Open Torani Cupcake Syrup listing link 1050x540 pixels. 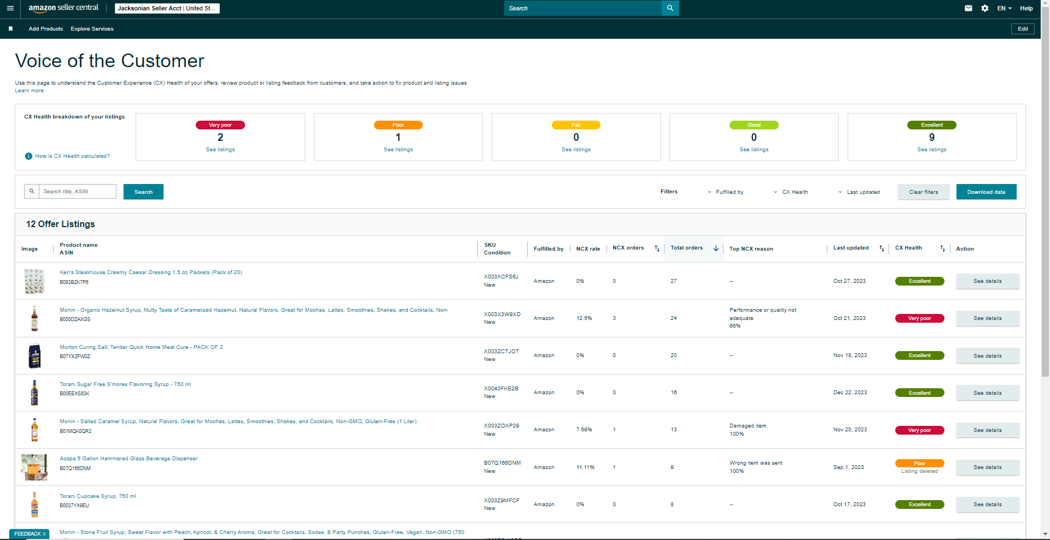[x=98, y=496]
